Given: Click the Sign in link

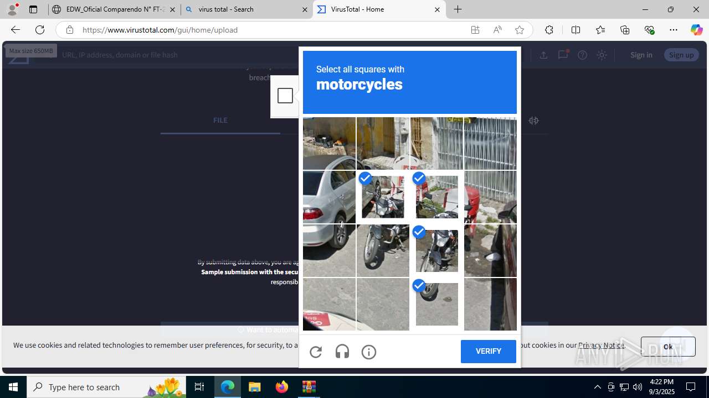Looking at the screenshot, I should coord(641,55).
